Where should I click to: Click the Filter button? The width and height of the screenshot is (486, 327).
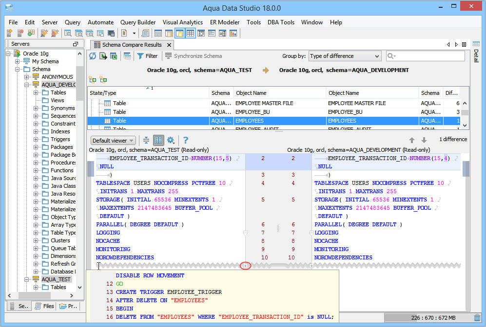(147, 56)
